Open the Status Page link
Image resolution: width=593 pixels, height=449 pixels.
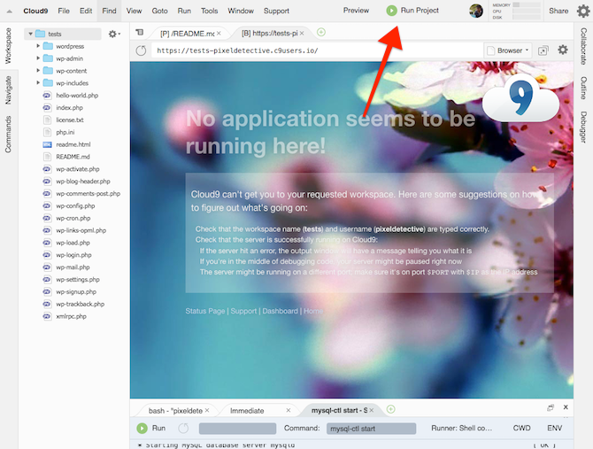click(205, 311)
